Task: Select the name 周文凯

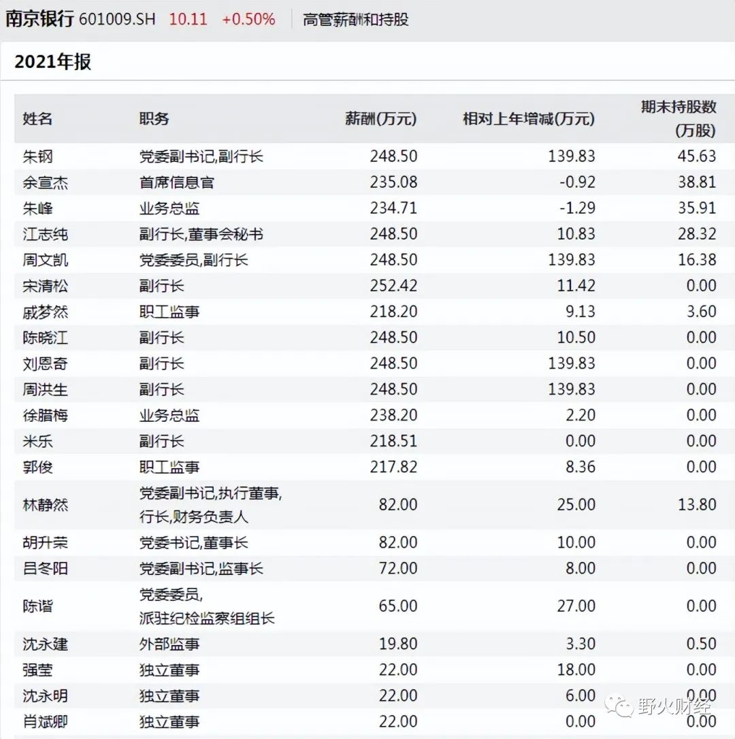Action: tap(46, 260)
